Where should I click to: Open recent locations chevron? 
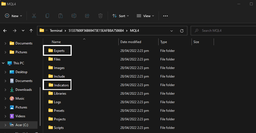coord(23,31)
